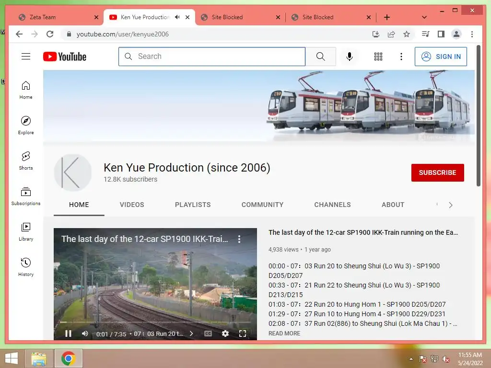
Task: Open video player three-dot options
Action: click(x=239, y=239)
